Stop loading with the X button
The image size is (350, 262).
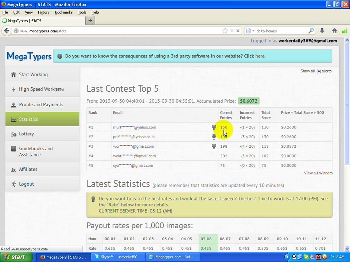point(238,31)
